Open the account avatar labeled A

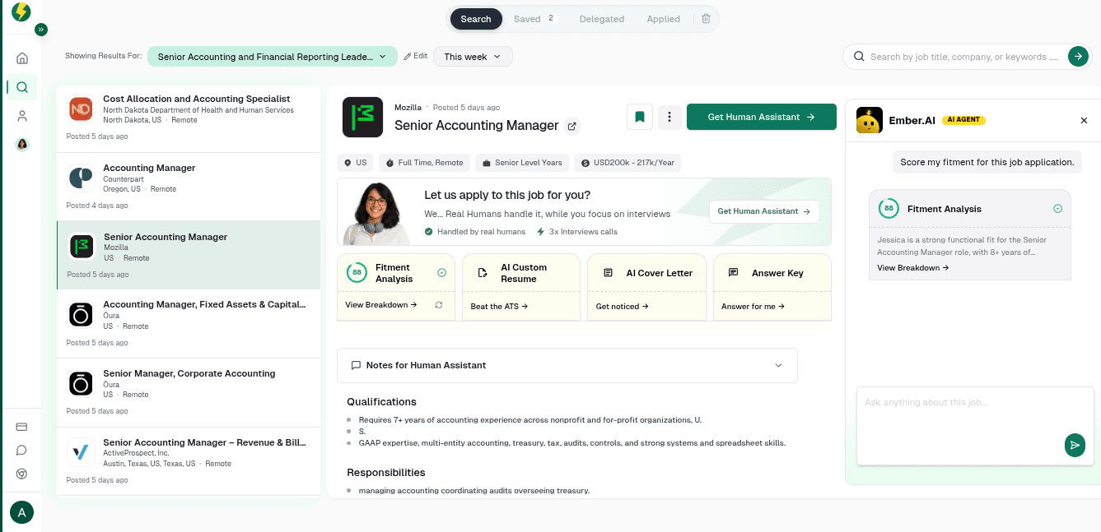[21, 512]
